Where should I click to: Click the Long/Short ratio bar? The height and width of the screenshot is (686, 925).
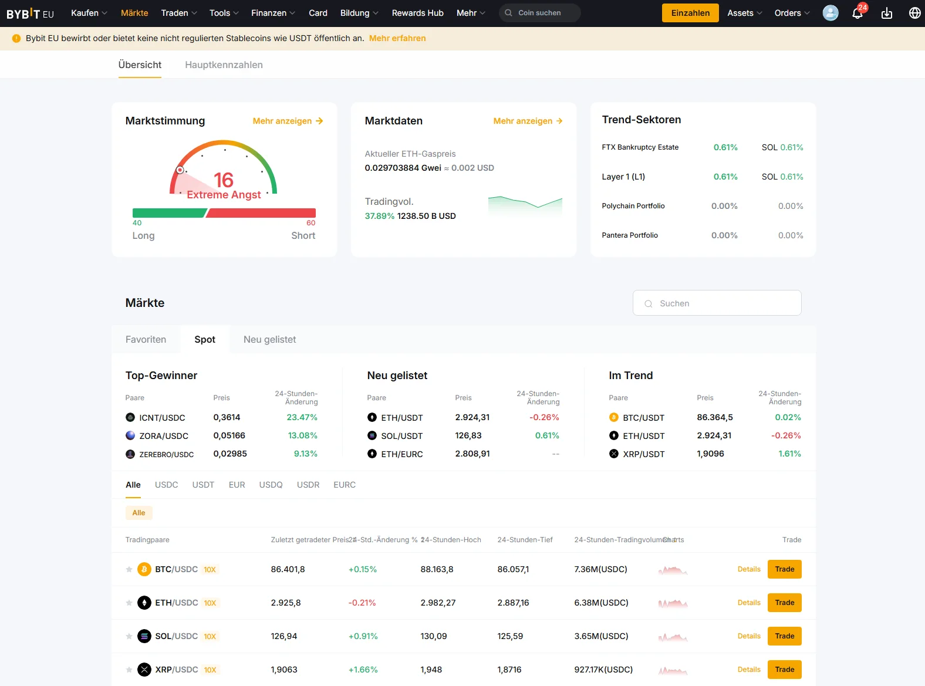(224, 213)
